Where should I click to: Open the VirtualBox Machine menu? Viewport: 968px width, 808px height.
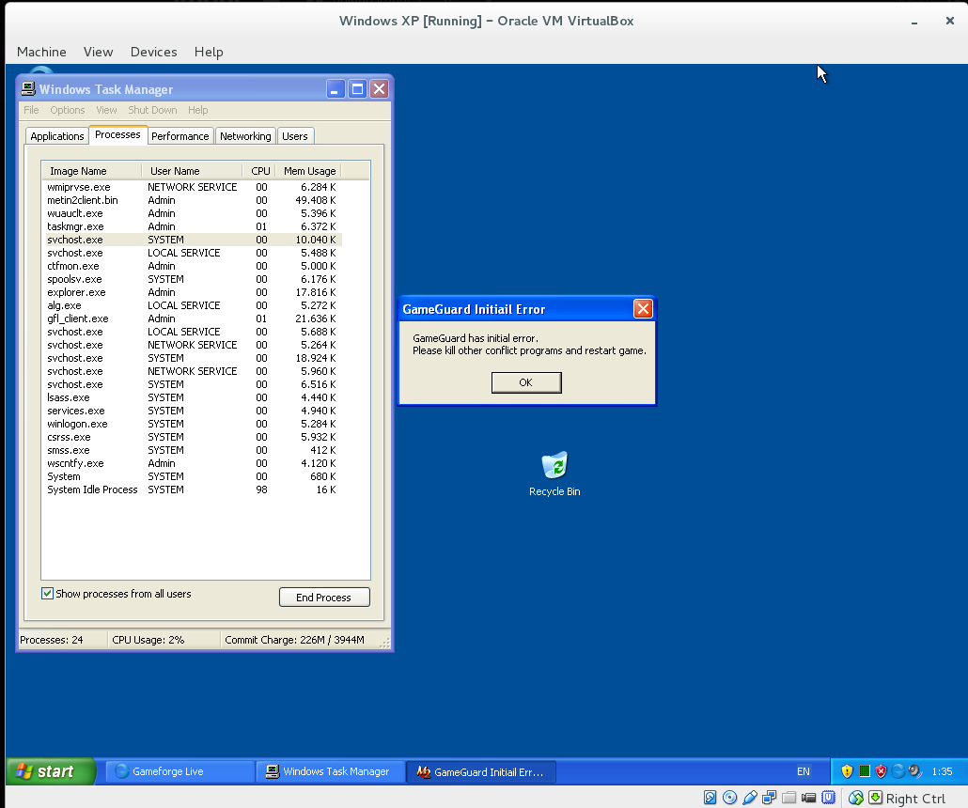[41, 52]
